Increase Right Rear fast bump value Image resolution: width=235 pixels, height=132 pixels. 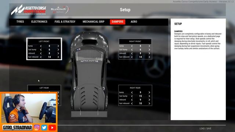(x=149, y=96)
